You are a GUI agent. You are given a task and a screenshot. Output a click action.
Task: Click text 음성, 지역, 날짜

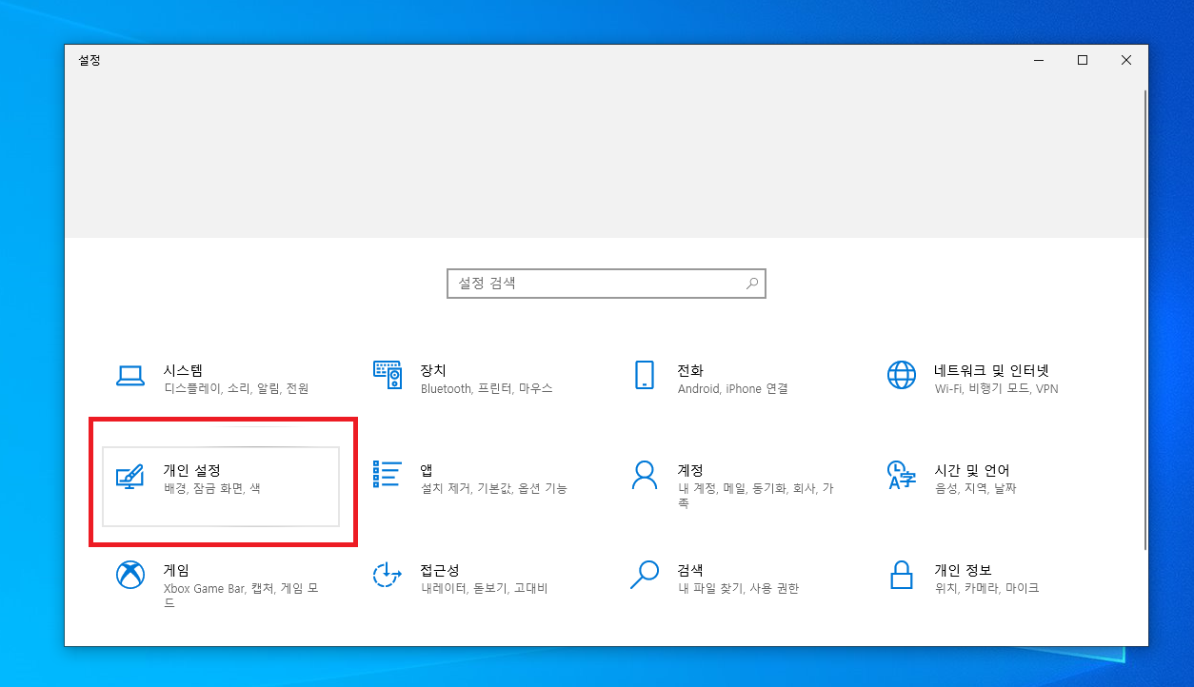pos(976,488)
